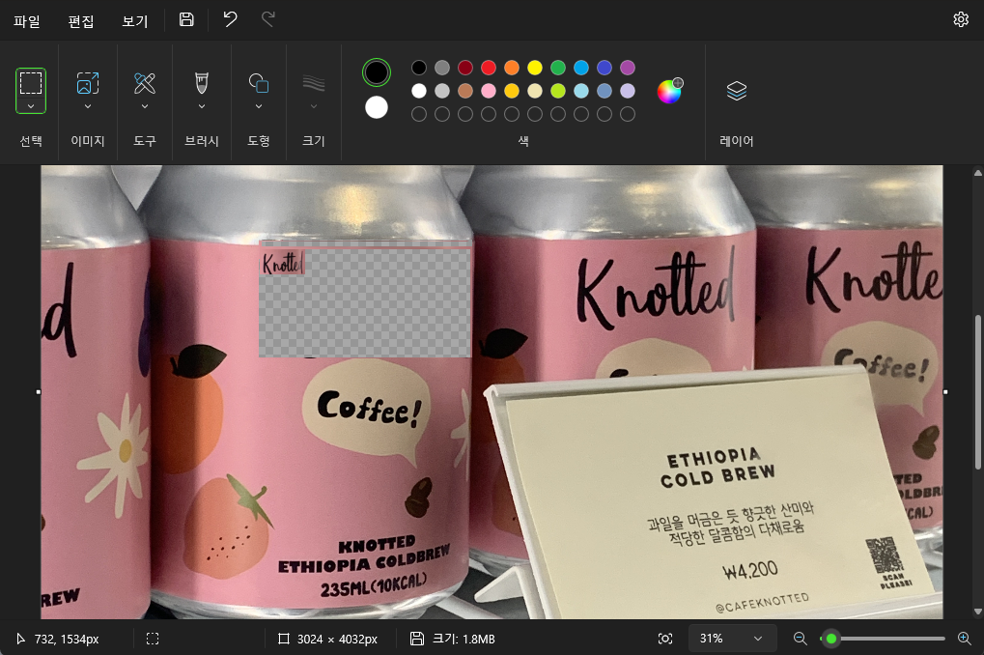
Task: Click the 레이어 label
Action: (x=737, y=141)
